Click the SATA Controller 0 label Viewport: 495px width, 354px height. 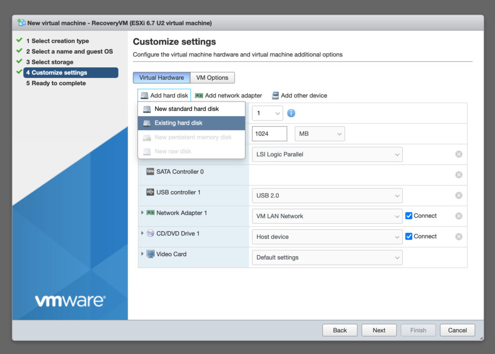(x=180, y=172)
